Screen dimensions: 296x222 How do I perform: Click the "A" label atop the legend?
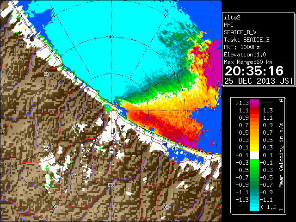click(281, 100)
